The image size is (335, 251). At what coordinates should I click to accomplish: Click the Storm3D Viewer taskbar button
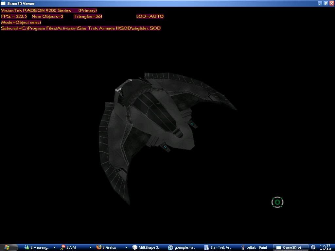coord(291,248)
